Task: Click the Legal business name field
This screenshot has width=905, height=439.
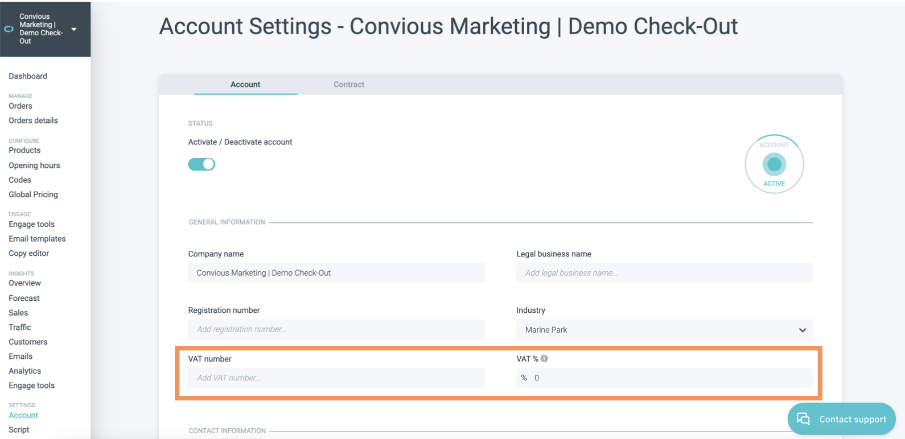Action: pyautogui.click(x=664, y=273)
